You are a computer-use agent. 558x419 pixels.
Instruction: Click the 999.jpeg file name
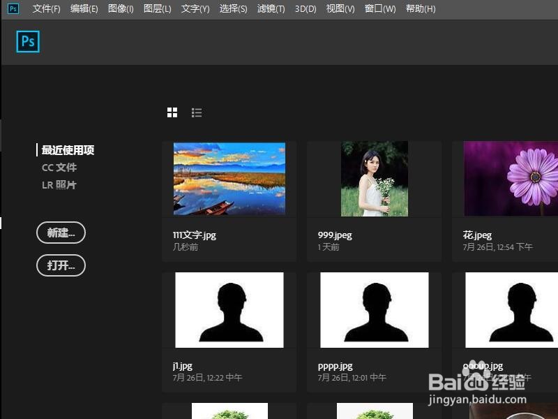pos(335,235)
